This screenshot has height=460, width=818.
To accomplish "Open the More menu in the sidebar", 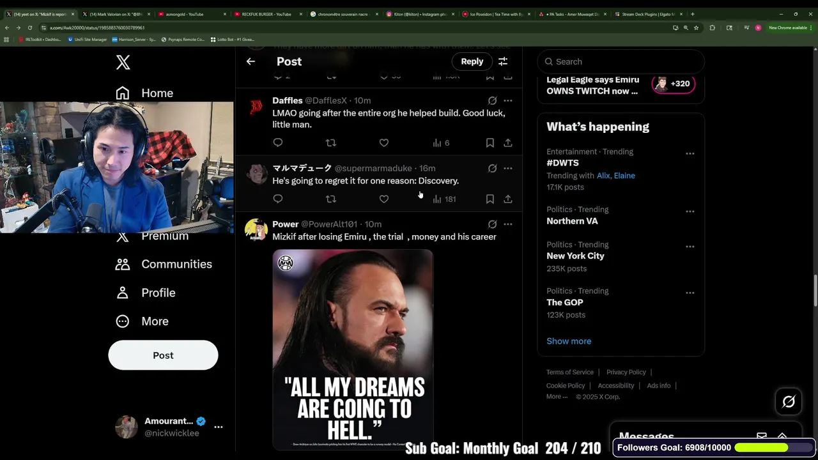I will coord(142,321).
